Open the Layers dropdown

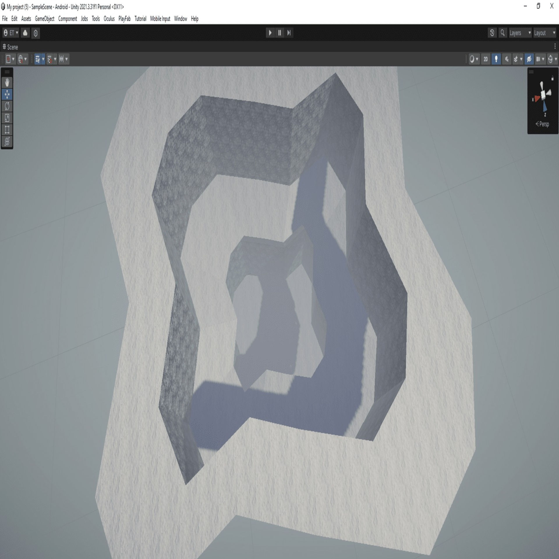[520, 33]
